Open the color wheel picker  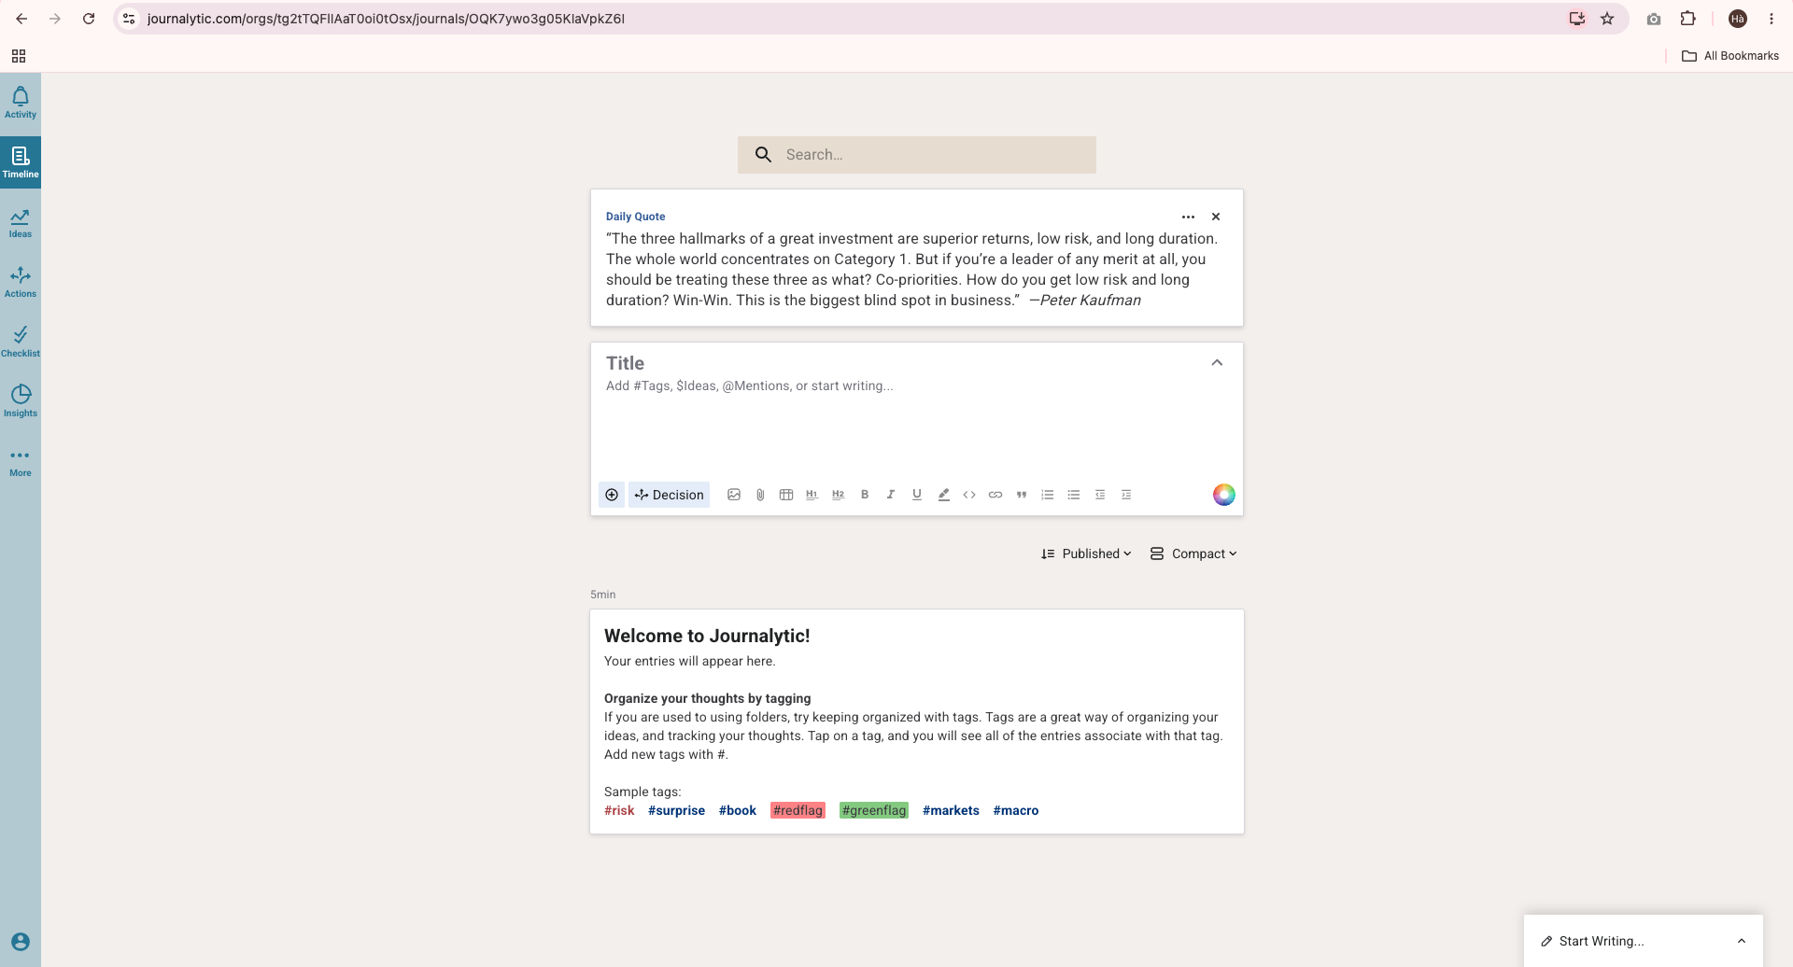coord(1224,495)
